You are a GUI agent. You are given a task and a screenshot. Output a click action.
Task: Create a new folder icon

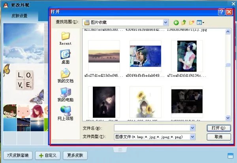192,22
